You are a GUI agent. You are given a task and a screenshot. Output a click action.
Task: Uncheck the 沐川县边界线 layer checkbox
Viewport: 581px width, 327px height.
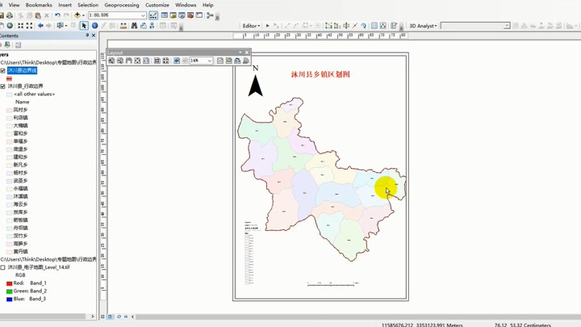click(x=3, y=70)
